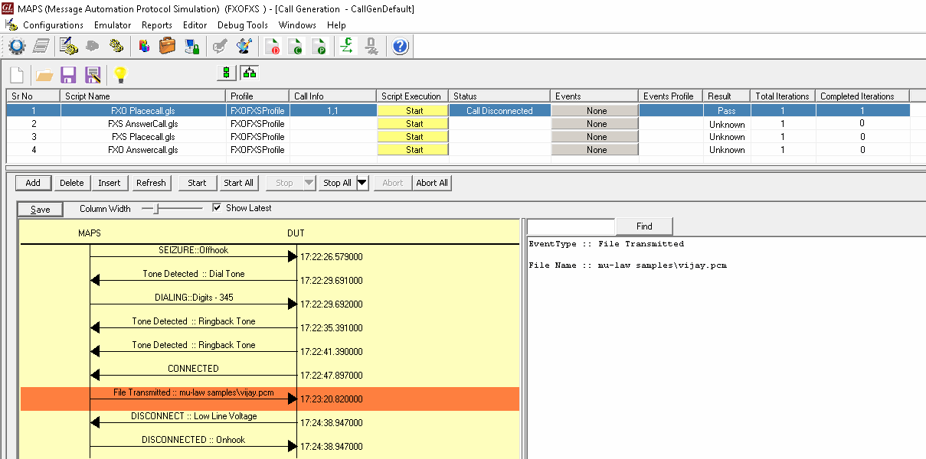The height and width of the screenshot is (459, 926).
Task: Click the MAPS application icon in the title bar
Action: coord(8,8)
